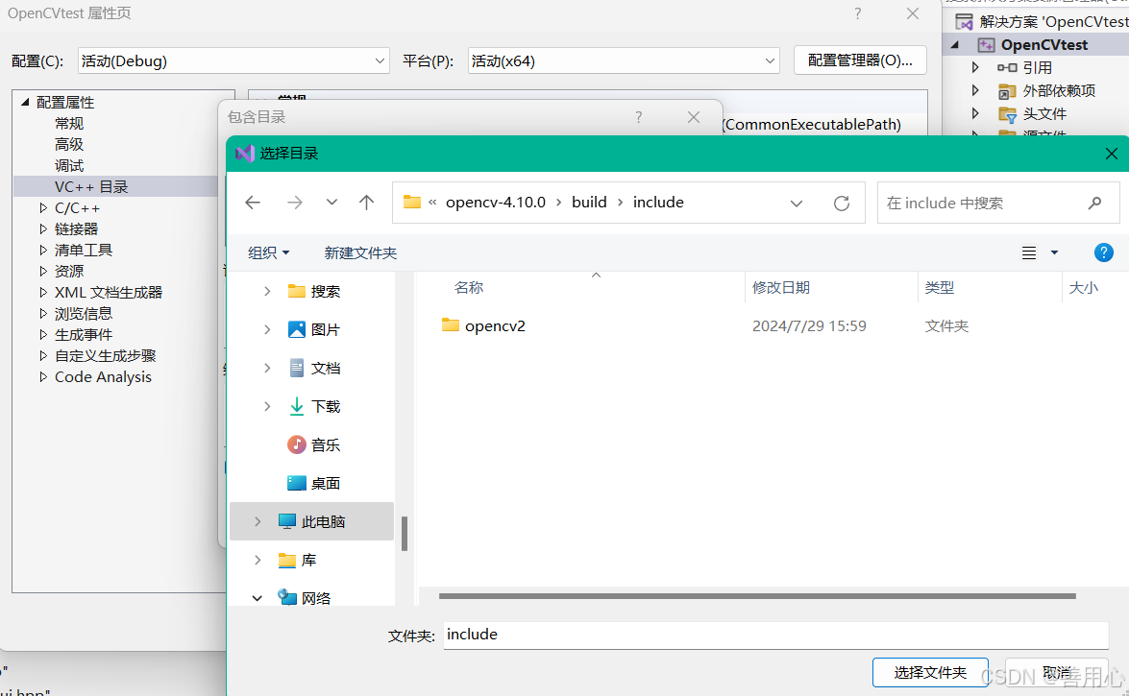Expand 链接器 property node

43,228
